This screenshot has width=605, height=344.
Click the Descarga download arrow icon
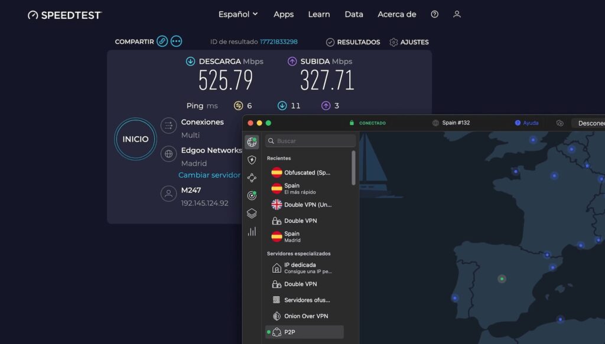pos(190,61)
